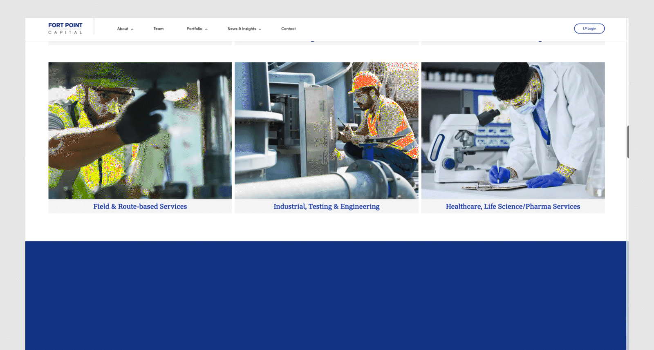The width and height of the screenshot is (654, 350).
Task: Click the Fort Point Capital logo
Action: tap(65, 29)
